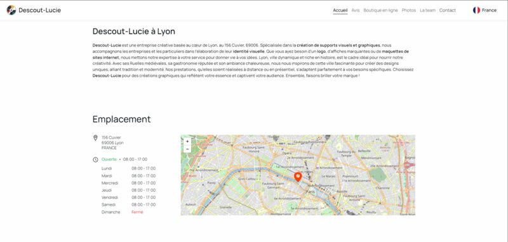Click the 'Emplacement' heading

coord(121,119)
